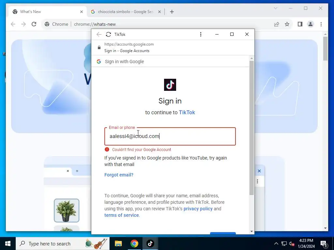Open the Windows Start menu
Viewport: 334px width, 250px height.
[x=8, y=243]
